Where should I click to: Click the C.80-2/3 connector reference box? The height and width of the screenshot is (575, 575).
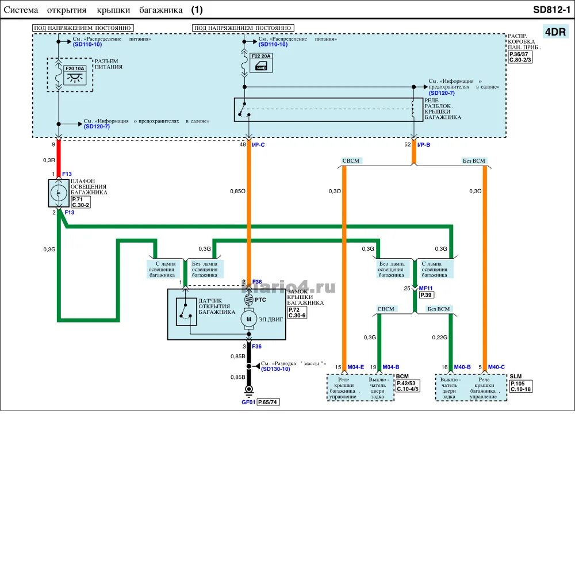coord(520,60)
